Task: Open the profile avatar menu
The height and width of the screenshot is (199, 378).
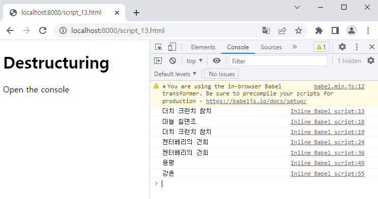Action: tap(352, 30)
